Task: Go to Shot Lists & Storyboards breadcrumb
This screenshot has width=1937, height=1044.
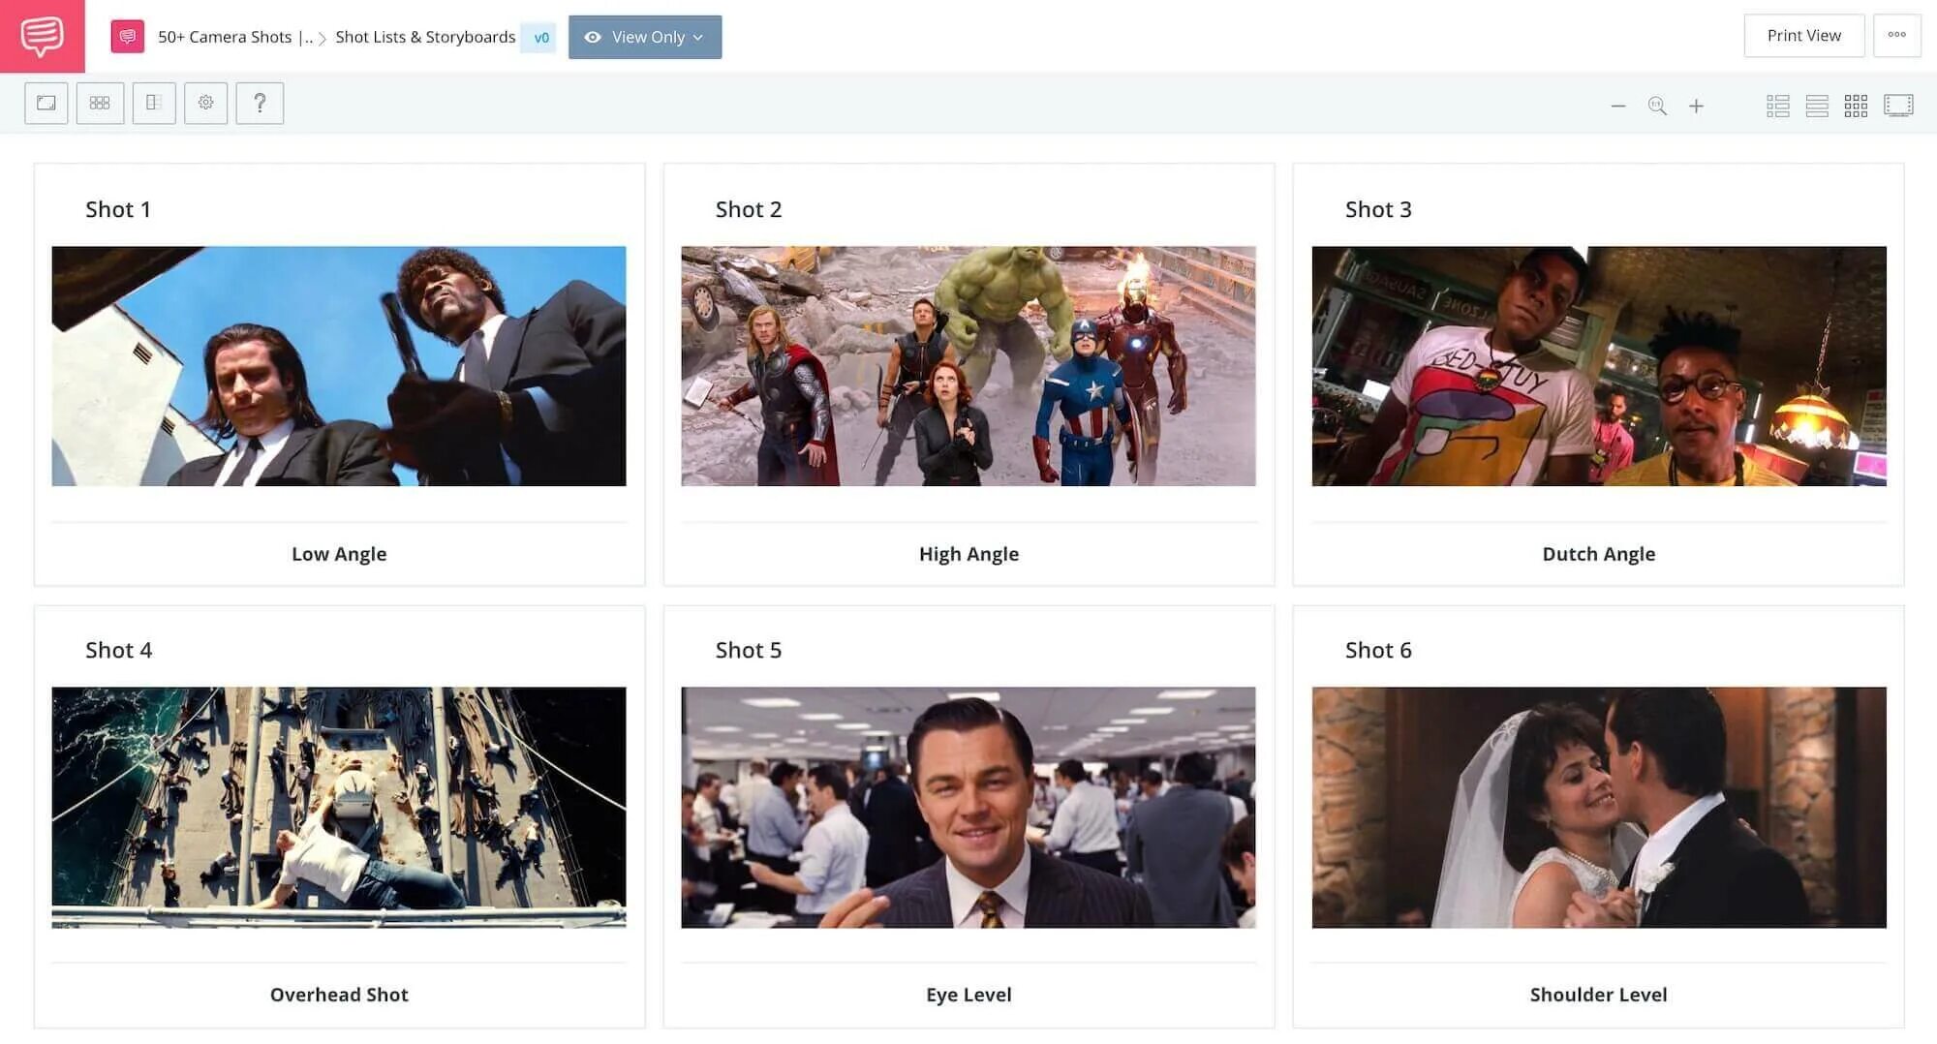Action: [425, 37]
